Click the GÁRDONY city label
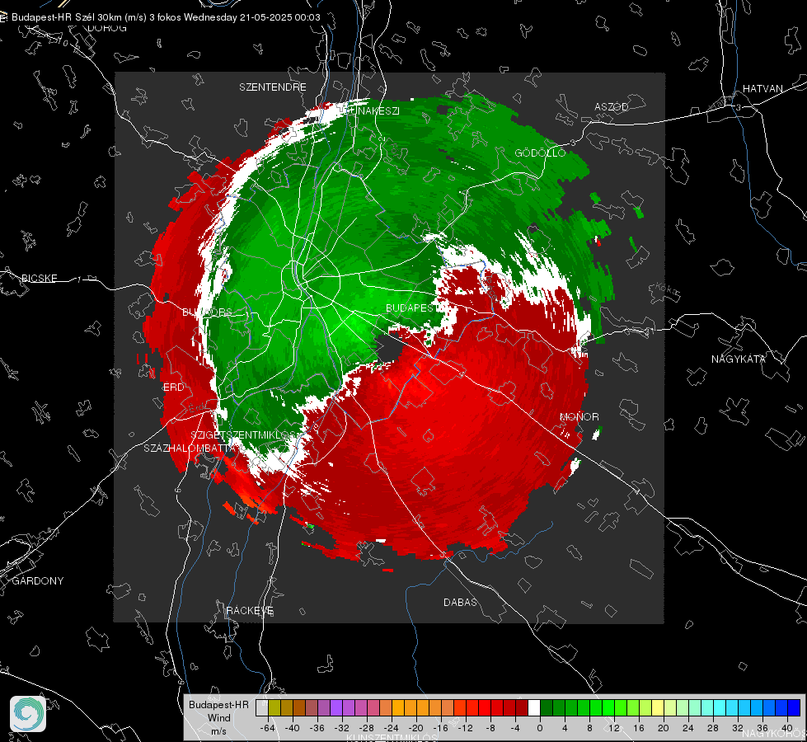The height and width of the screenshot is (742, 807). [38, 581]
